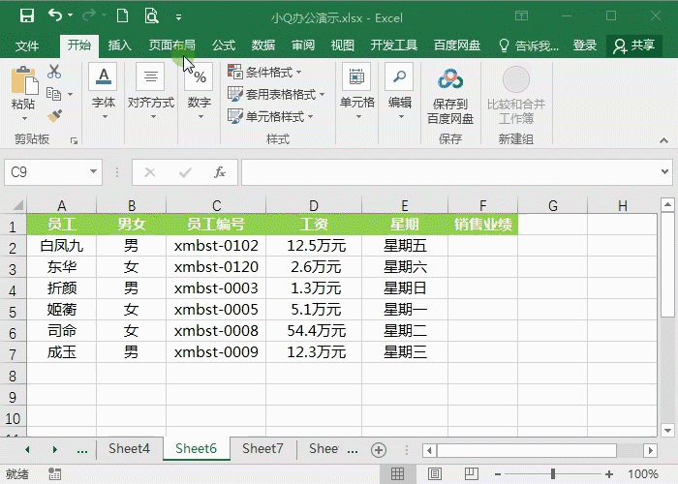Switch to Page Layout view
This screenshot has height=484, width=678.
coord(435,473)
